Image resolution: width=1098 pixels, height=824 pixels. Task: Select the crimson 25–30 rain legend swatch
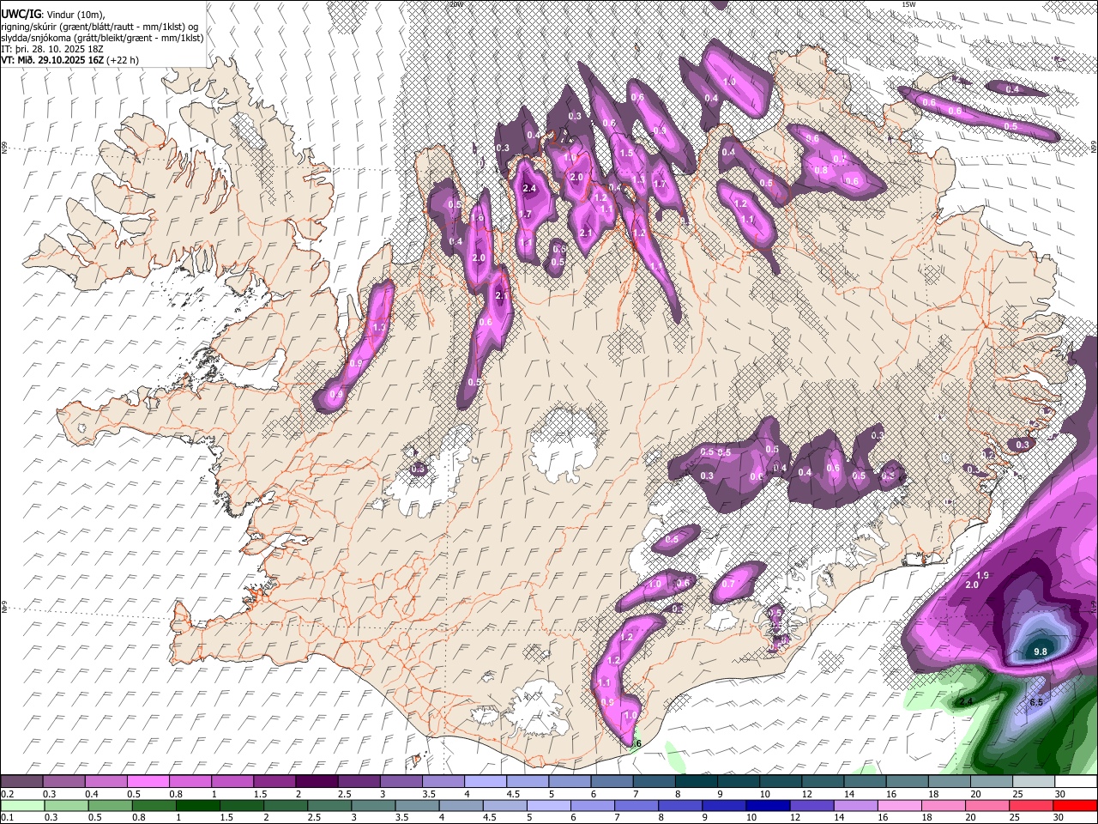(x=1032, y=805)
